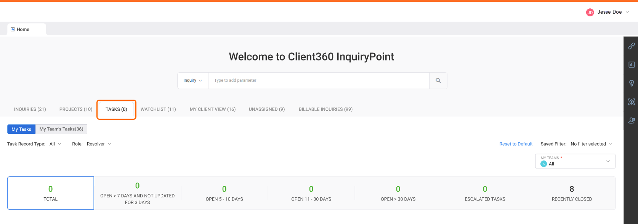The height and width of the screenshot is (224, 638).
Task: Open the user list icon in sidebar
Action: [632, 121]
